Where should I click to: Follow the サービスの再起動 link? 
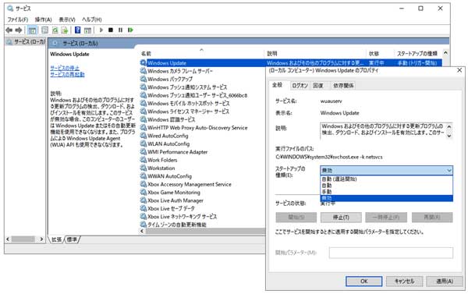pyautogui.click(x=67, y=74)
